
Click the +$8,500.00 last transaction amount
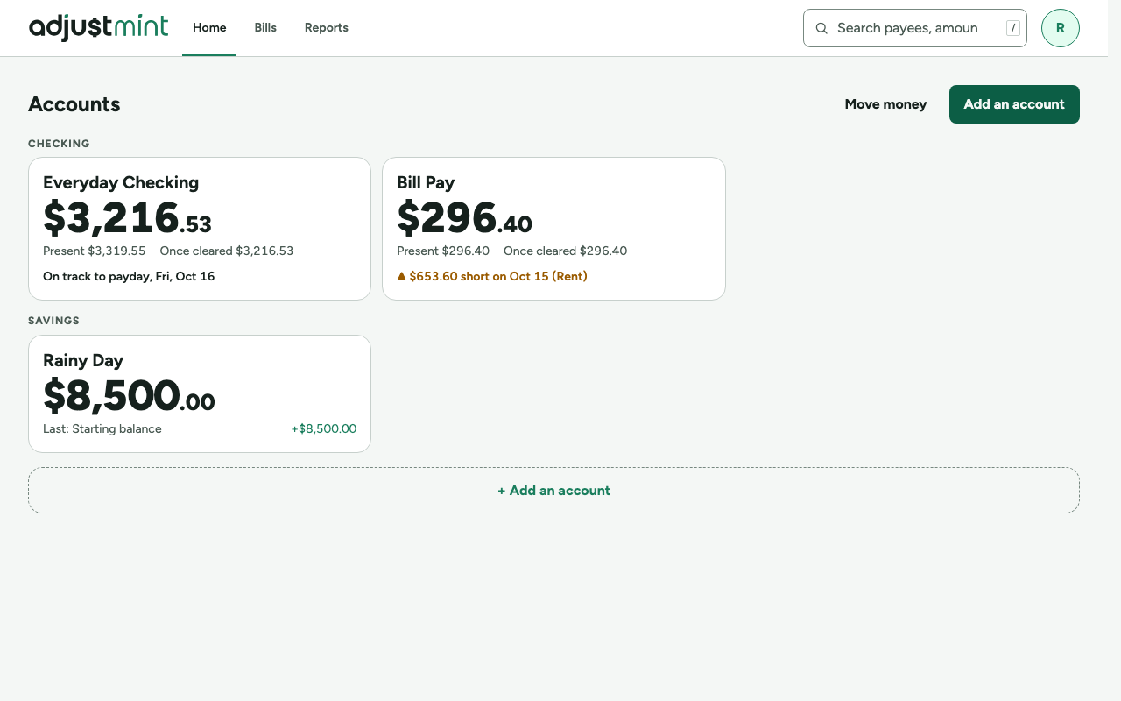[x=324, y=429]
